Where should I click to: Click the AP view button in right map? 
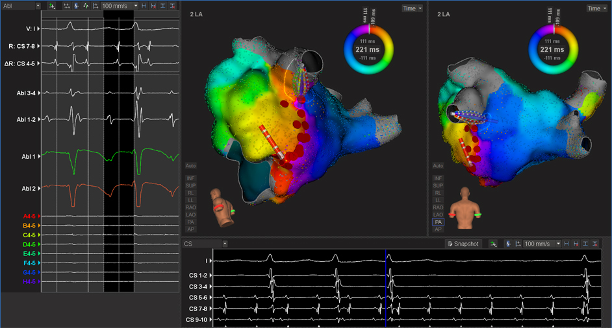pos(439,229)
